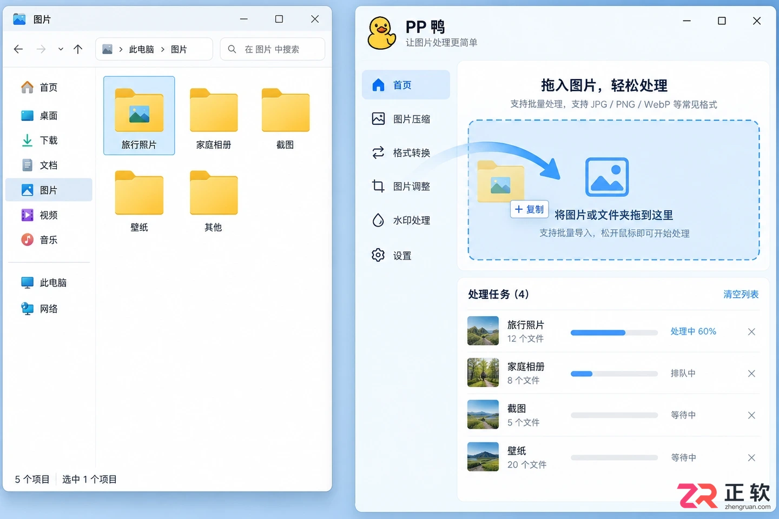Go back in the file explorer
The height and width of the screenshot is (519, 779).
click(x=18, y=49)
